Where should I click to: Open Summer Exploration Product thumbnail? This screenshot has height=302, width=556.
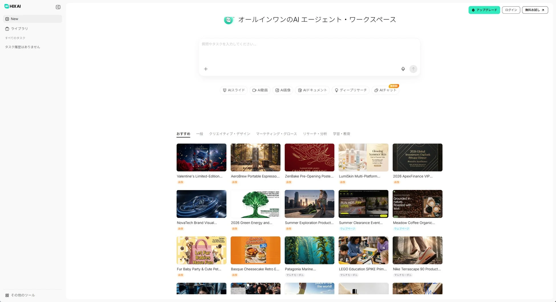click(x=309, y=204)
